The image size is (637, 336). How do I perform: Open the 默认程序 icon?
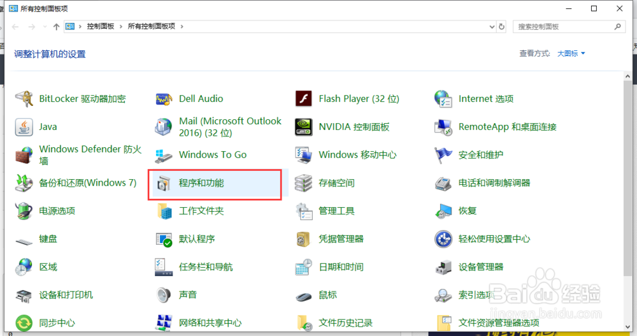(x=164, y=239)
